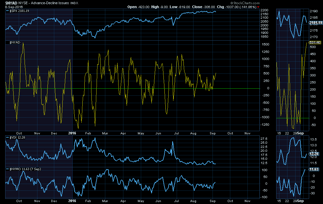Click the 8-Sep-2016 chart date
The height and width of the screenshot is (204, 323).
(x=12, y=7)
